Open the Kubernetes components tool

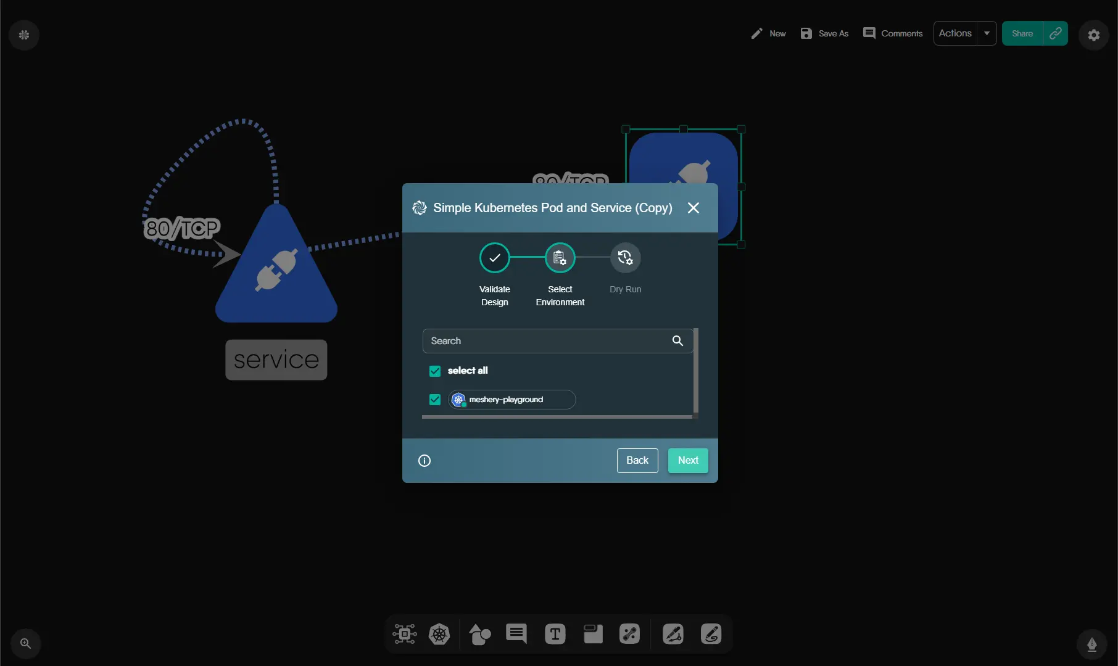[439, 634]
